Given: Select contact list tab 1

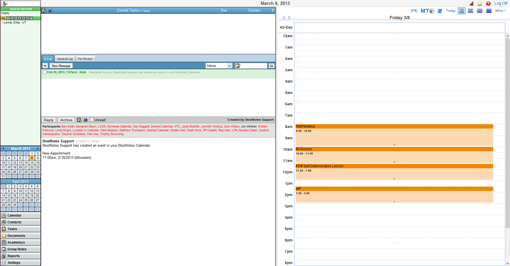Looking at the screenshot, I should point(8,18).
